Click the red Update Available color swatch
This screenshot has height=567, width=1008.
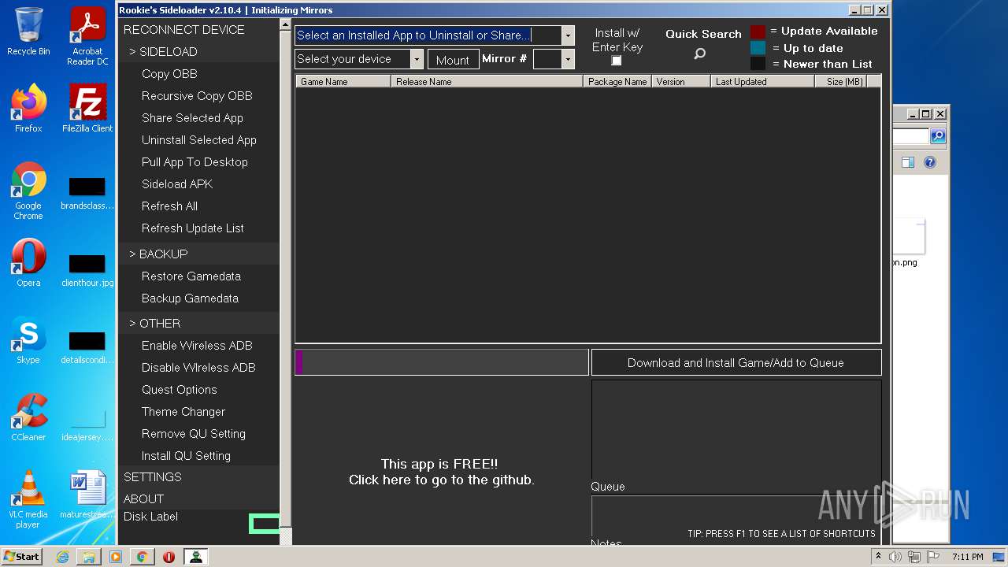[x=758, y=31]
